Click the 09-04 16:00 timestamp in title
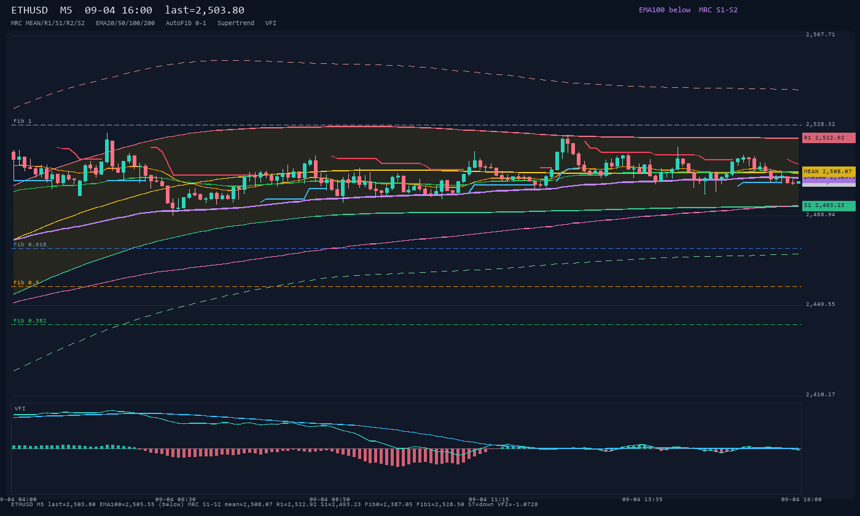Image resolution: width=860 pixels, height=516 pixels. [x=119, y=10]
